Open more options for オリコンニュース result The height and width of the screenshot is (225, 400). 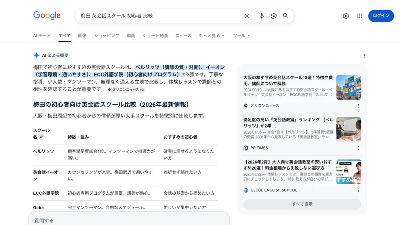[x=358, y=106]
